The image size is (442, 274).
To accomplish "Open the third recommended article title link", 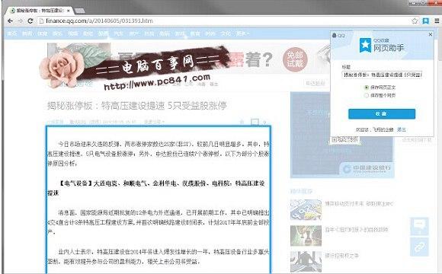I will click(x=342, y=256).
